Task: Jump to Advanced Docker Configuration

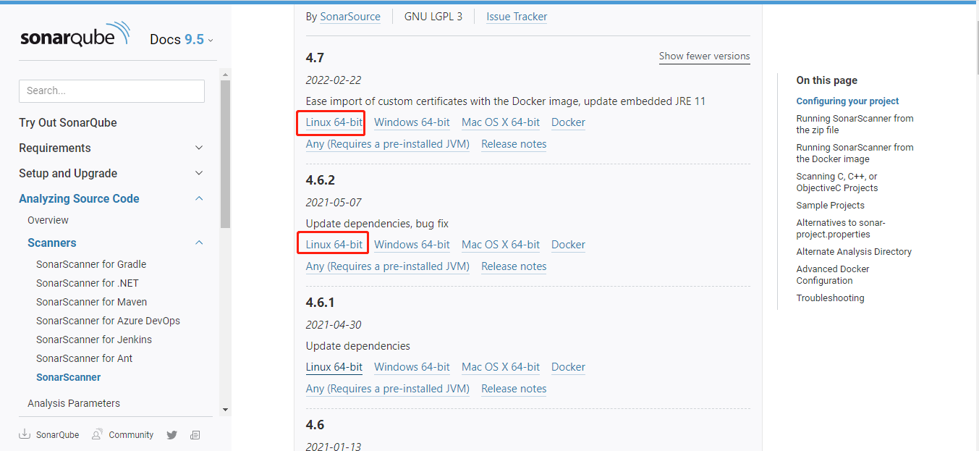Action: 833,275
